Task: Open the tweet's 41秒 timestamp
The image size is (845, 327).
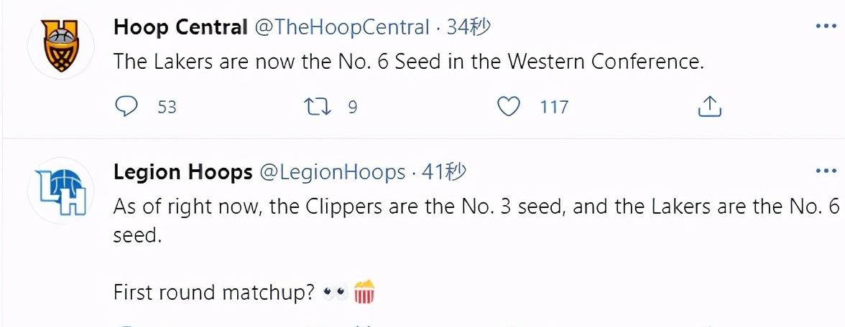Action: [444, 172]
